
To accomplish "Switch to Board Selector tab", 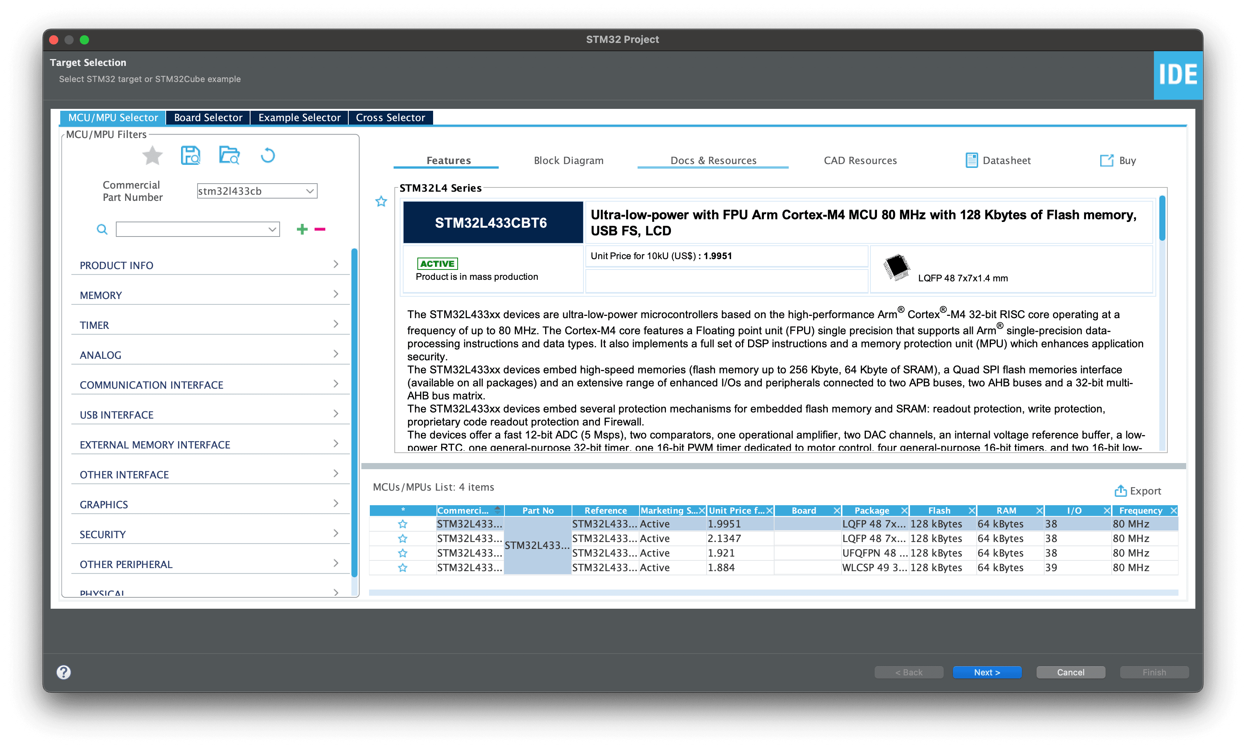I will click(208, 118).
